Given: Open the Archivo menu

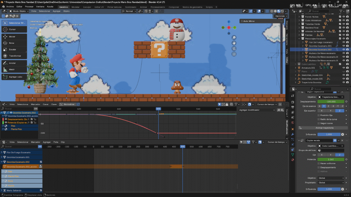Looking at the screenshot, I should tap(10, 6).
